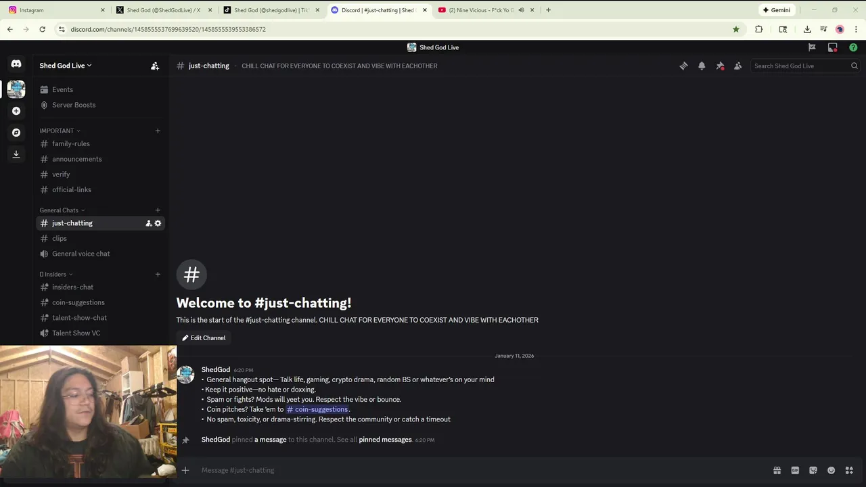The height and width of the screenshot is (487, 866).
Task: Collapse the IMPORTANT category
Action: pyautogui.click(x=60, y=131)
